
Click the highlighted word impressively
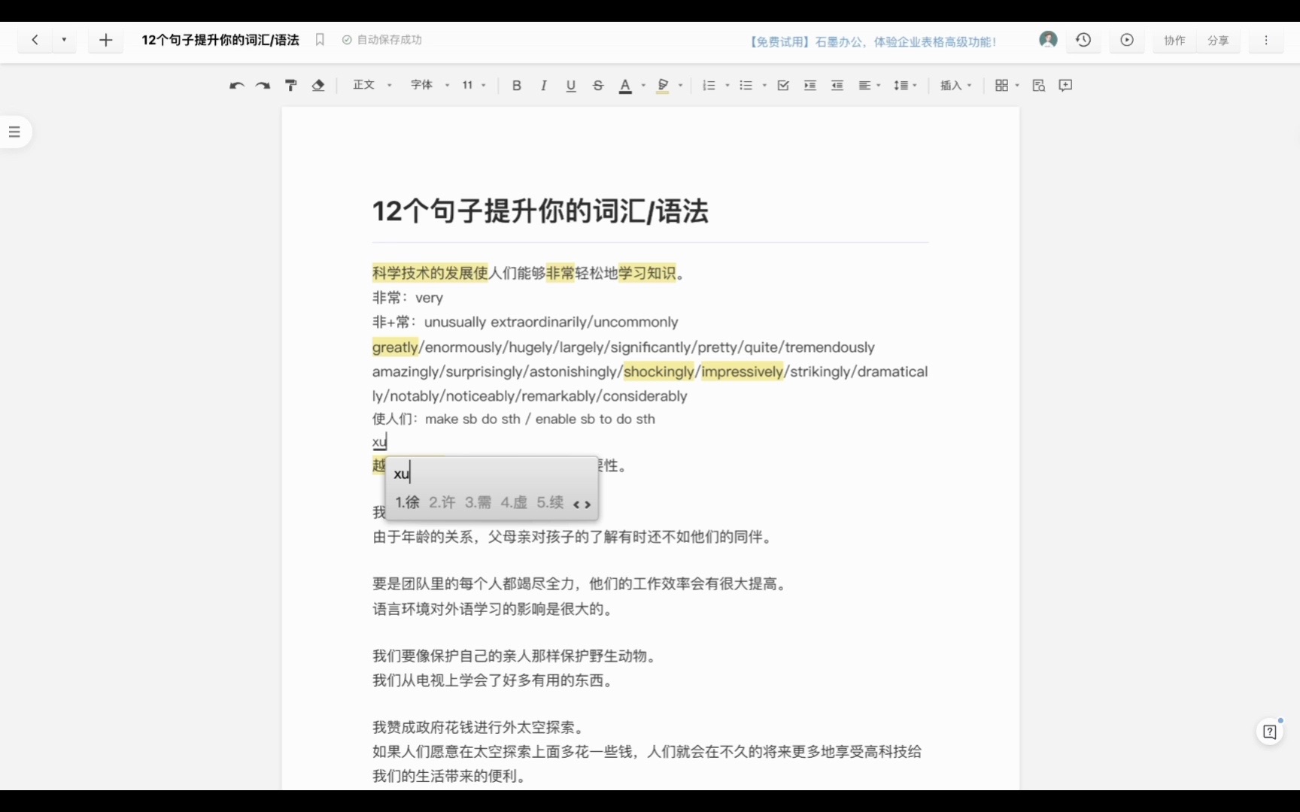pos(743,371)
